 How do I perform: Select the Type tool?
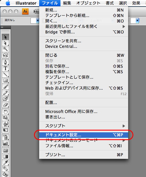[5, 68]
